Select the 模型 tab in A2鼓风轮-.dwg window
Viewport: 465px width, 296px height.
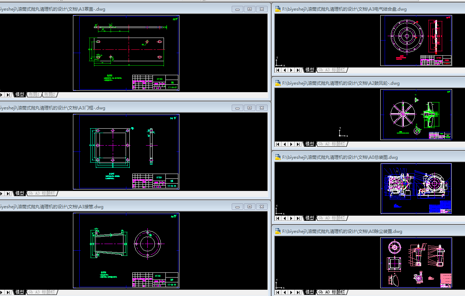tap(310, 144)
